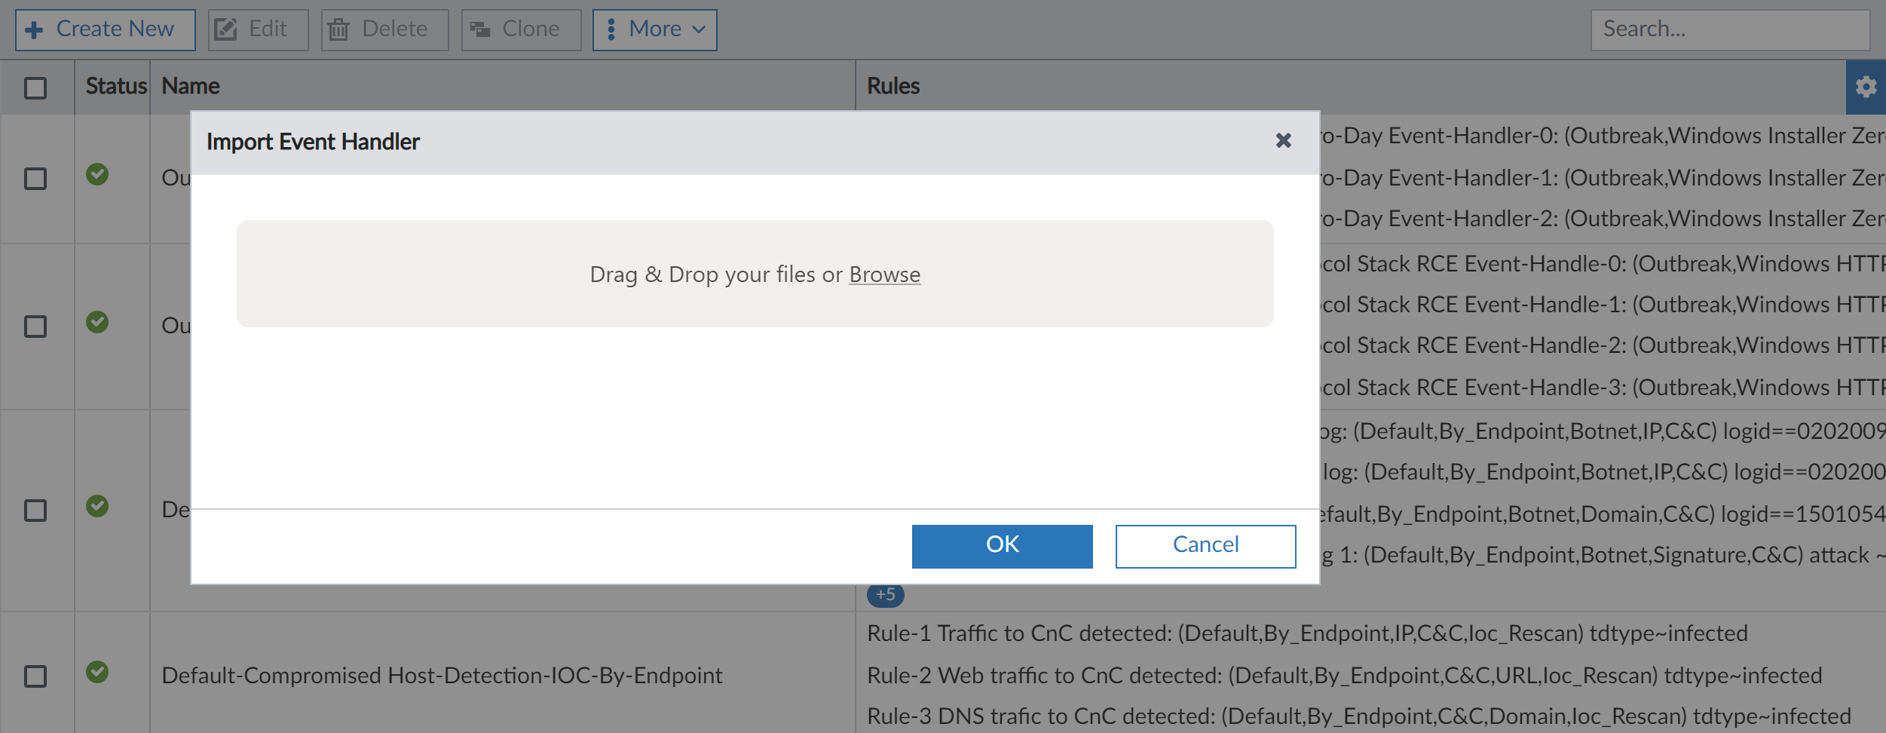Select checkbox for Default-Compromised Host-Detection-IOC-By-Endpoint row
The width and height of the screenshot is (1886, 733).
click(35, 676)
